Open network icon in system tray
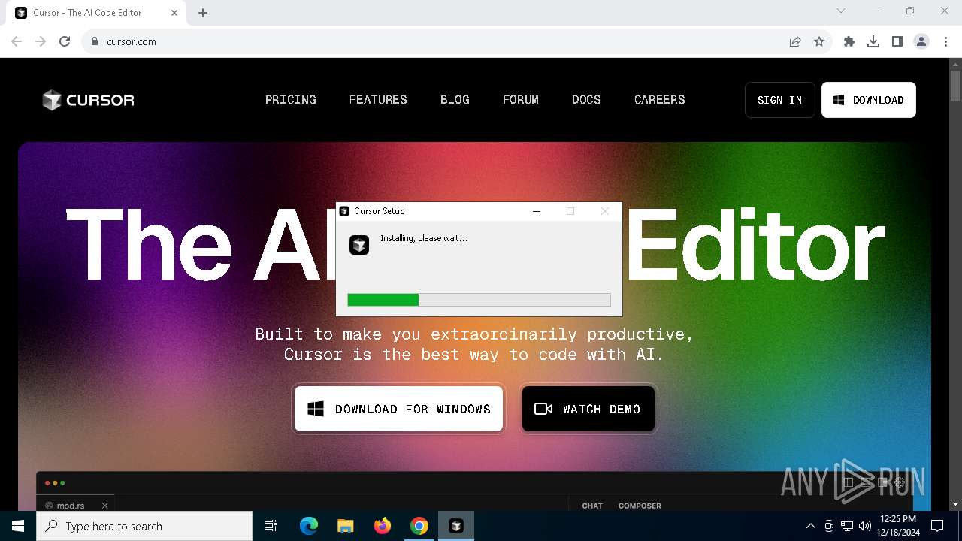Image resolution: width=962 pixels, height=541 pixels. coord(847,526)
